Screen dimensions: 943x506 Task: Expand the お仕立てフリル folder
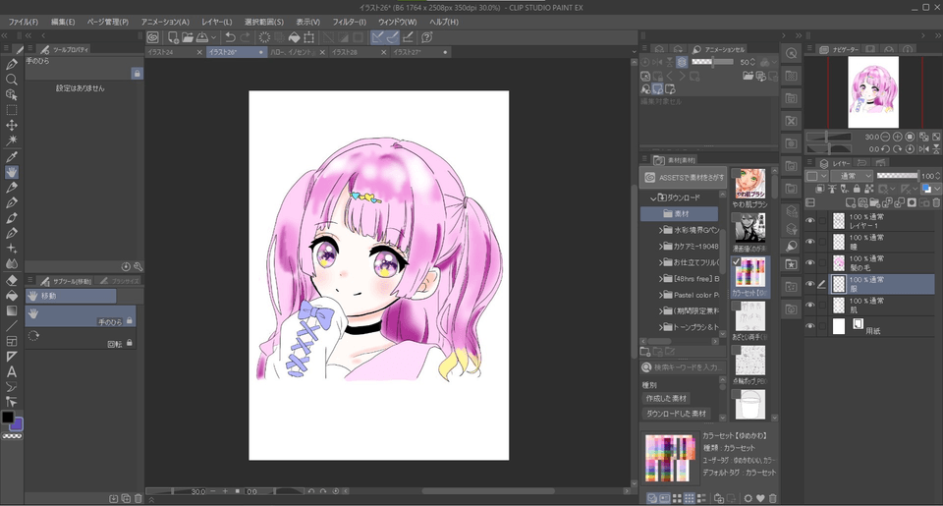661,262
